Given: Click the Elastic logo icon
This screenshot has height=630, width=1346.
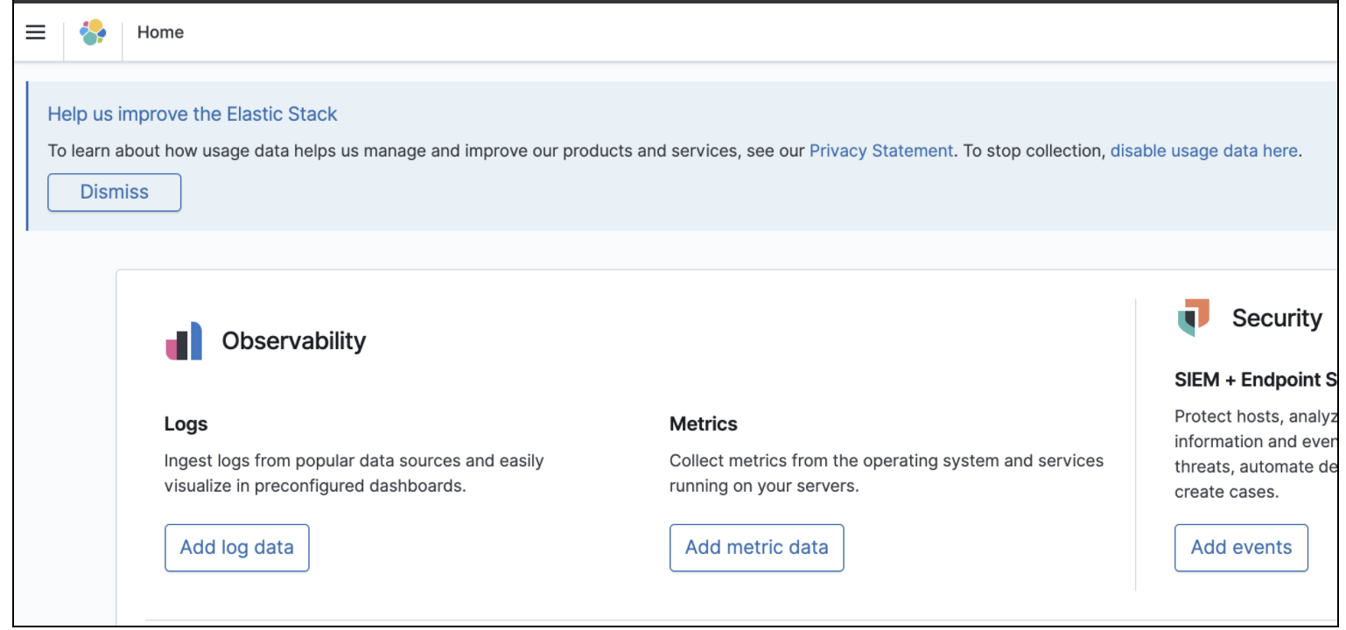Looking at the screenshot, I should tap(93, 32).
